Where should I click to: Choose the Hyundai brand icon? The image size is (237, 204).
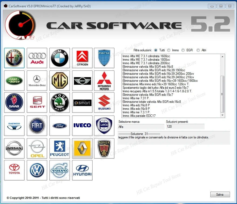tap(82, 170)
